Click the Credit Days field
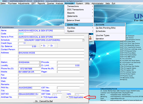This screenshot has width=143, height=104. pos(22,43)
